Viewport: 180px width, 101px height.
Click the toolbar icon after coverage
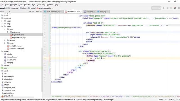pyautogui.click(x=175, y=8)
